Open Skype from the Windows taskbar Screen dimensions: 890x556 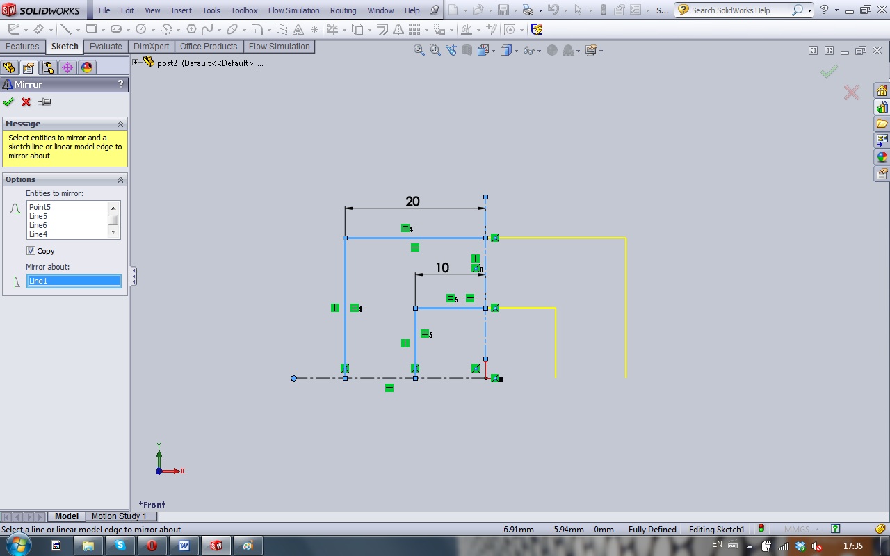coord(120,546)
